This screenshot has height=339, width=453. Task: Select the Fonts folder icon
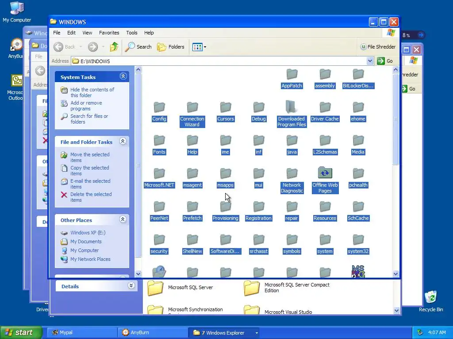(x=159, y=140)
